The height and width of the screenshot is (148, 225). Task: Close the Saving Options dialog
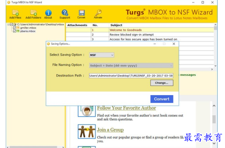(174, 44)
